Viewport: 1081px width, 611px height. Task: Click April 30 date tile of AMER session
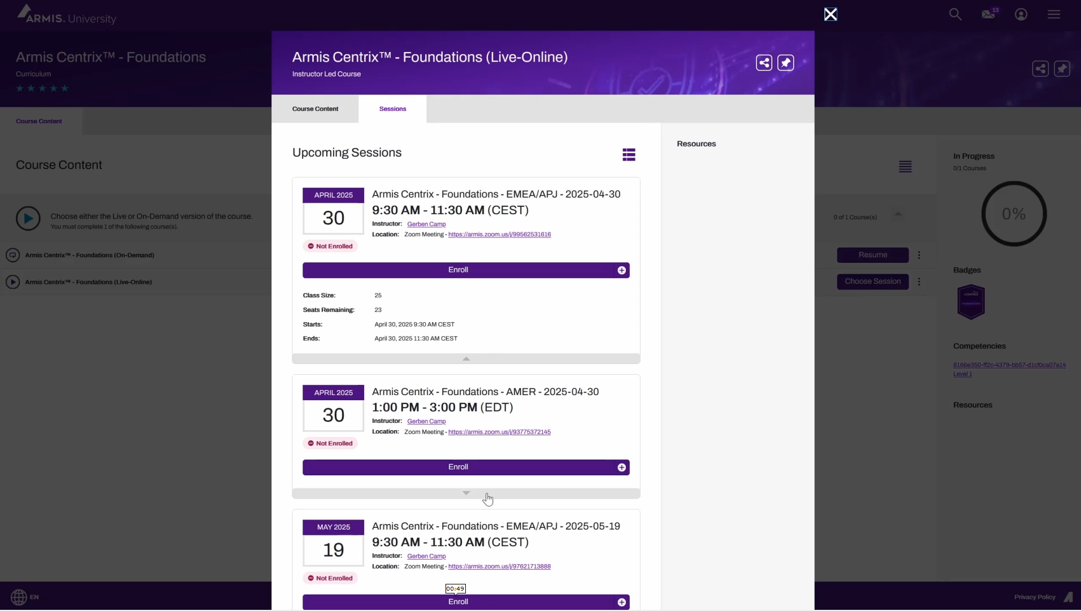pyautogui.click(x=334, y=408)
